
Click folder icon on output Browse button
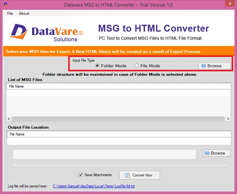pos(207,153)
